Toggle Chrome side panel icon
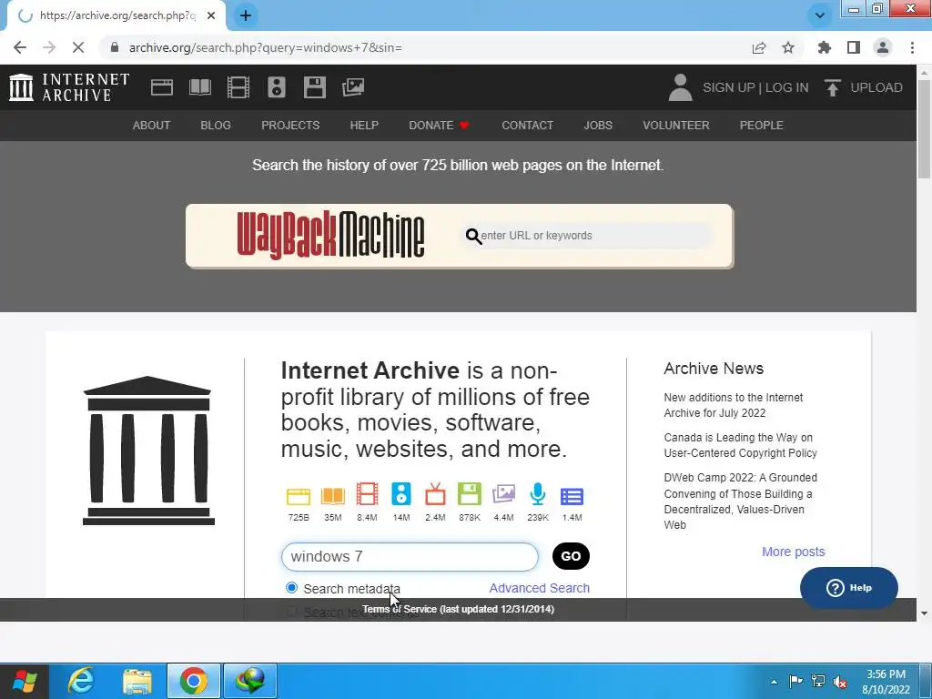932x699 pixels. (854, 47)
